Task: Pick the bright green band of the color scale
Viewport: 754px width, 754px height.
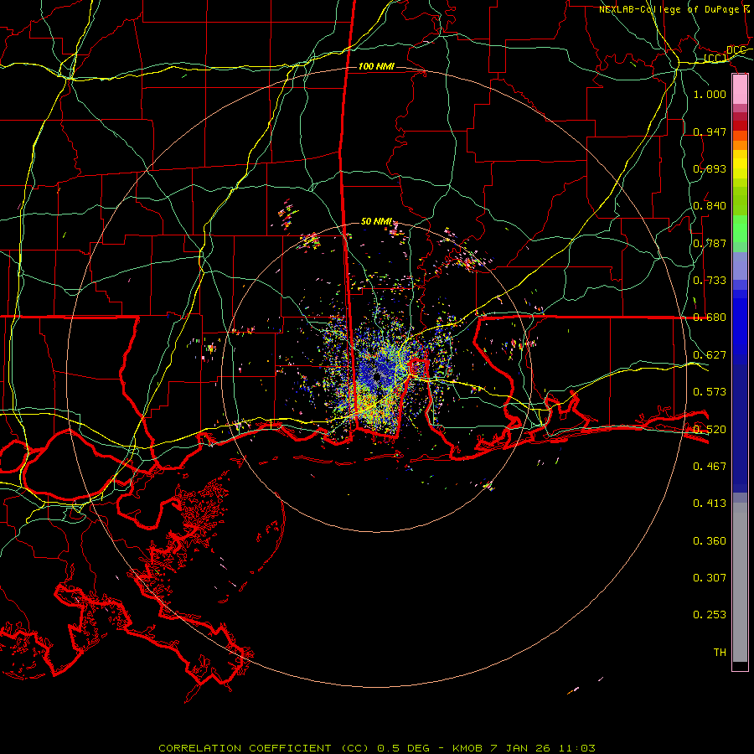Action: [740, 229]
